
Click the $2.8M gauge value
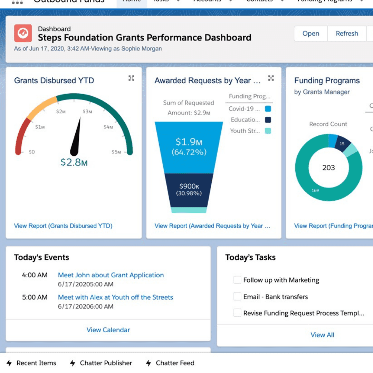tap(74, 162)
